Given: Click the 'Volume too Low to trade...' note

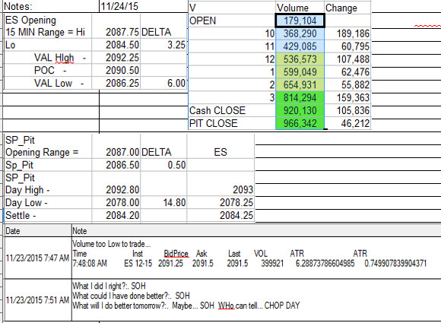Looking at the screenshot, I should coord(112,244).
